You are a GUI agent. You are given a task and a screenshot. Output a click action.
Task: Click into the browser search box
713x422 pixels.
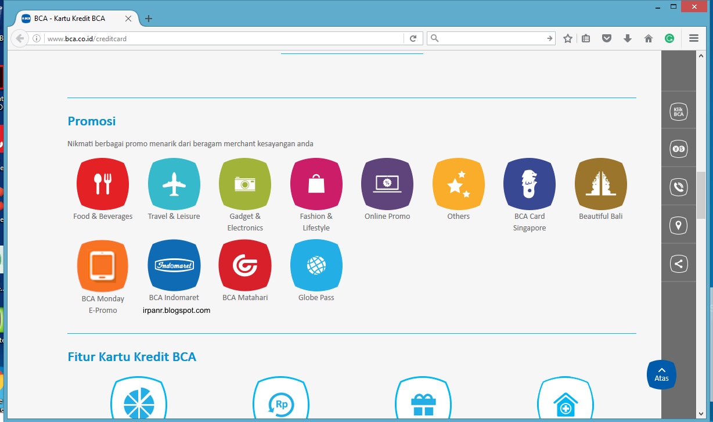click(x=492, y=38)
